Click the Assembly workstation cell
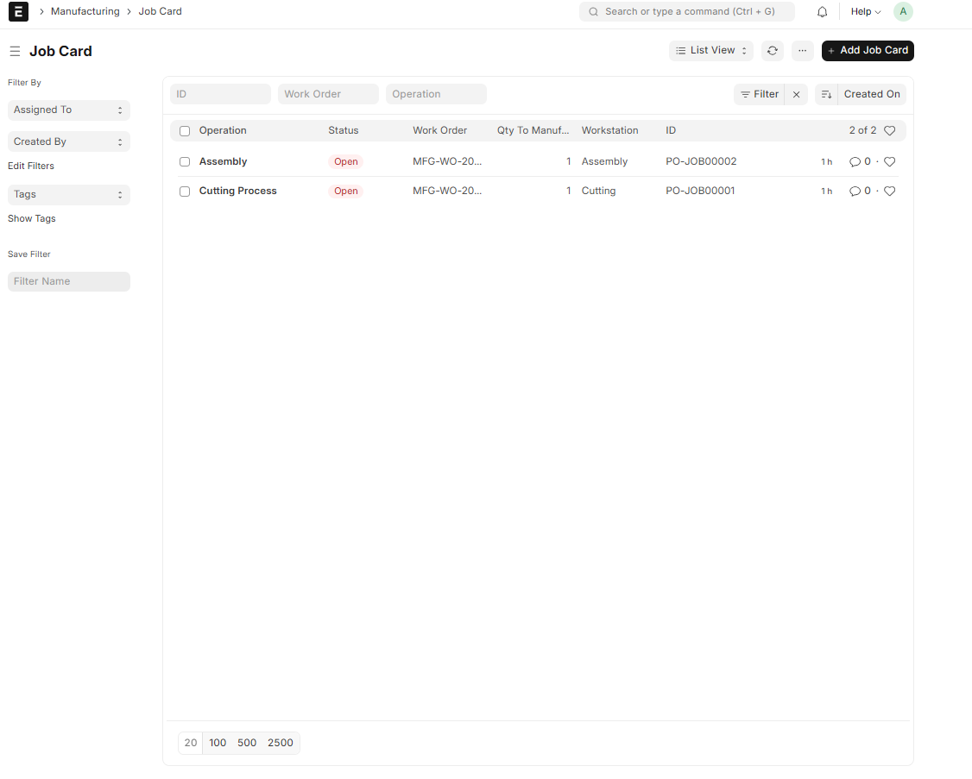Image resolution: width=972 pixels, height=779 pixels. pos(604,161)
